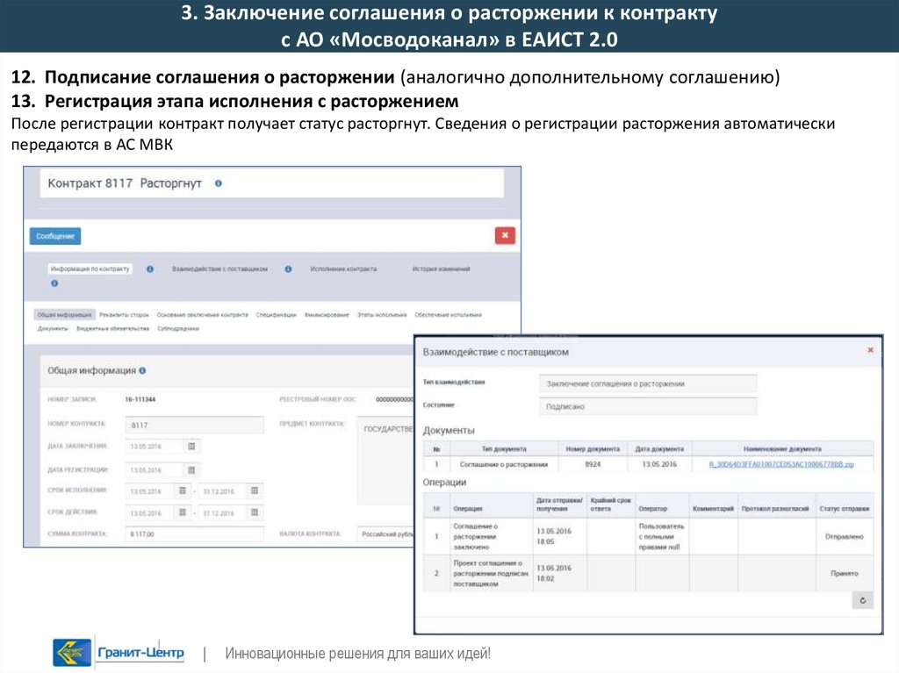This screenshot has width=899, height=673.
Task: Open calendar for Срок исполнения start date
Action: [x=183, y=490]
